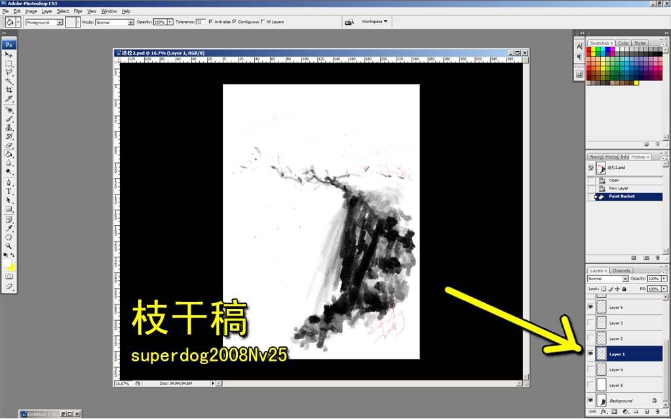Create new adjustment layer
This screenshot has height=419, width=671.
[624, 412]
